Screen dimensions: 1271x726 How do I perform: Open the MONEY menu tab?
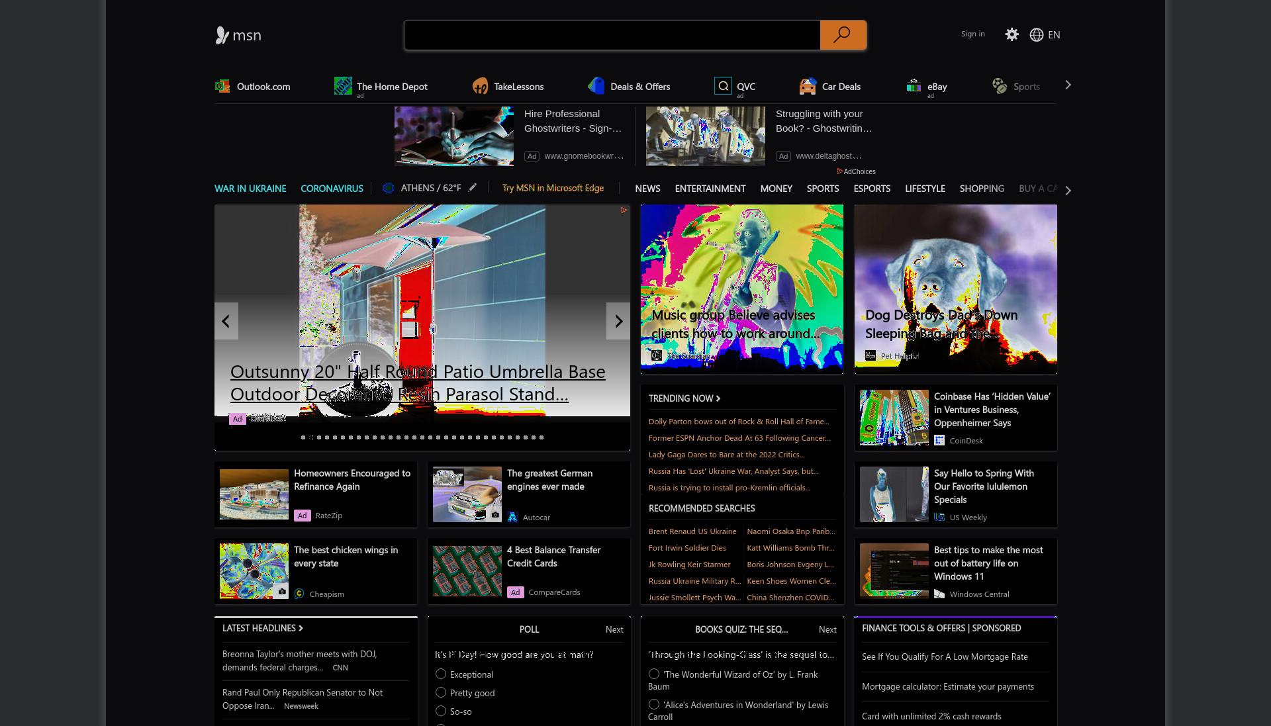(776, 189)
